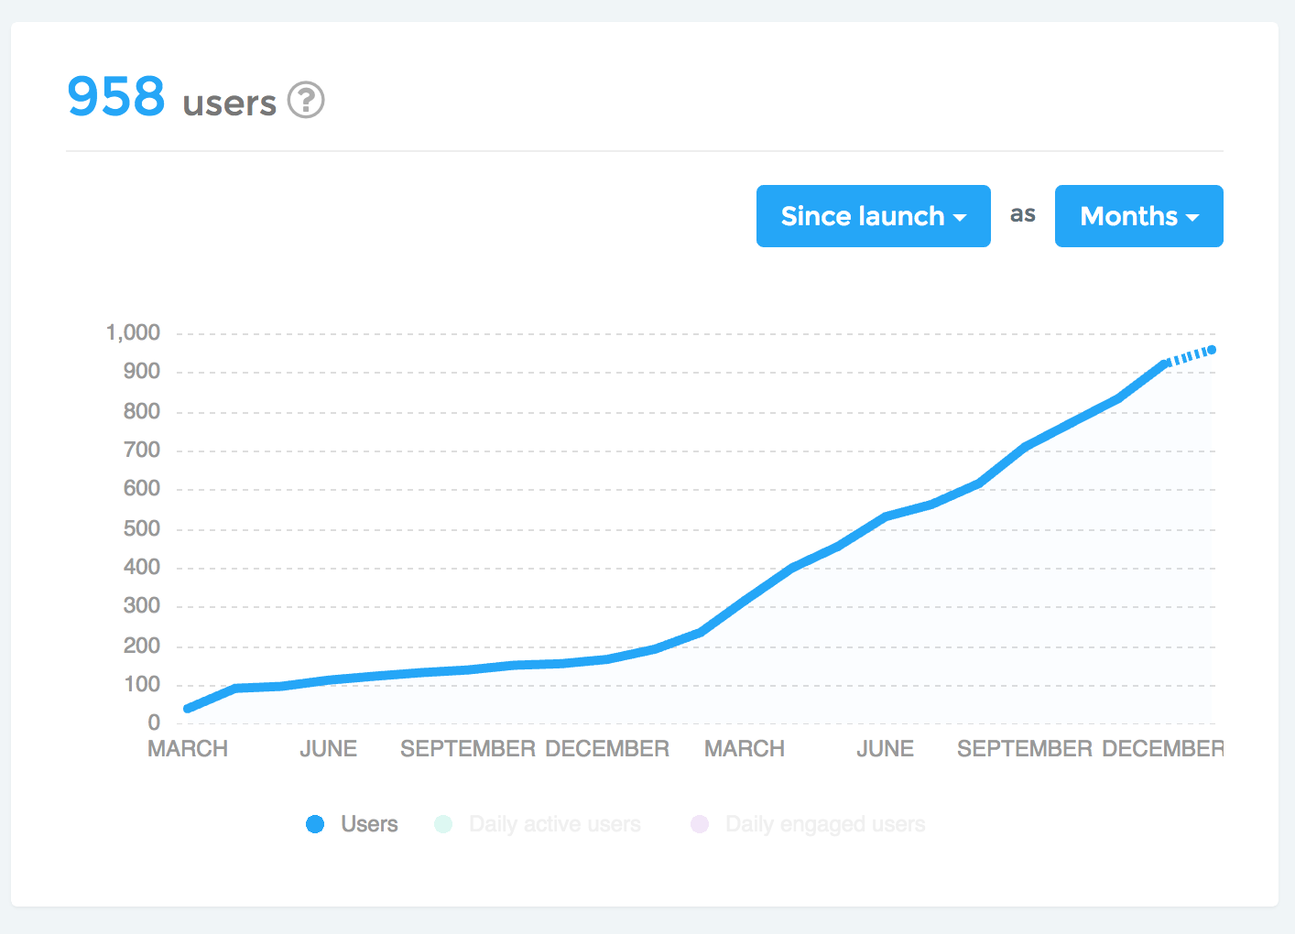Image resolution: width=1295 pixels, height=934 pixels.
Task: Click the 1,000 y-axis label
Action: tap(134, 332)
